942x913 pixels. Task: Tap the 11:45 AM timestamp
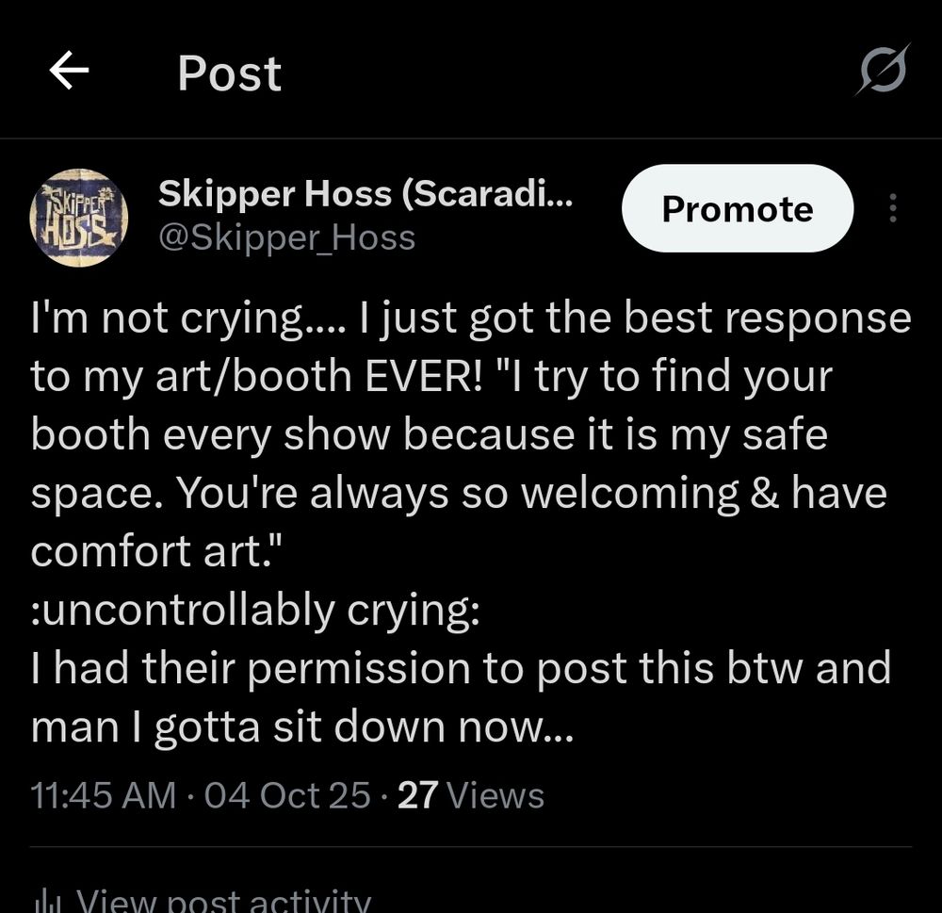(x=104, y=795)
